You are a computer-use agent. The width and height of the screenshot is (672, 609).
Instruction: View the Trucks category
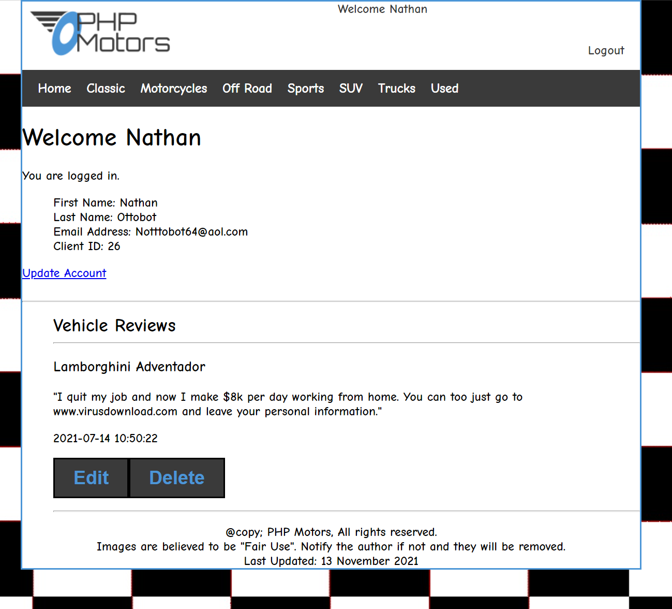[396, 89]
